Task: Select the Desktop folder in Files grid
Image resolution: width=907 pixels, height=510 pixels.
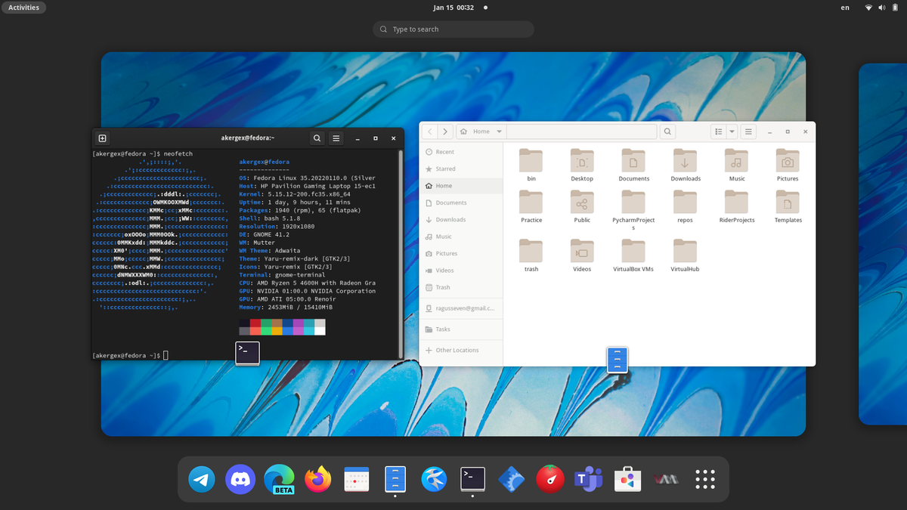Action: (x=582, y=165)
